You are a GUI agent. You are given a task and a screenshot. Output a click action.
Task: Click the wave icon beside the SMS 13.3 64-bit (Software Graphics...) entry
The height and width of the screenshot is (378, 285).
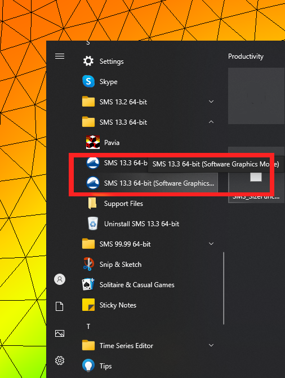pos(93,183)
